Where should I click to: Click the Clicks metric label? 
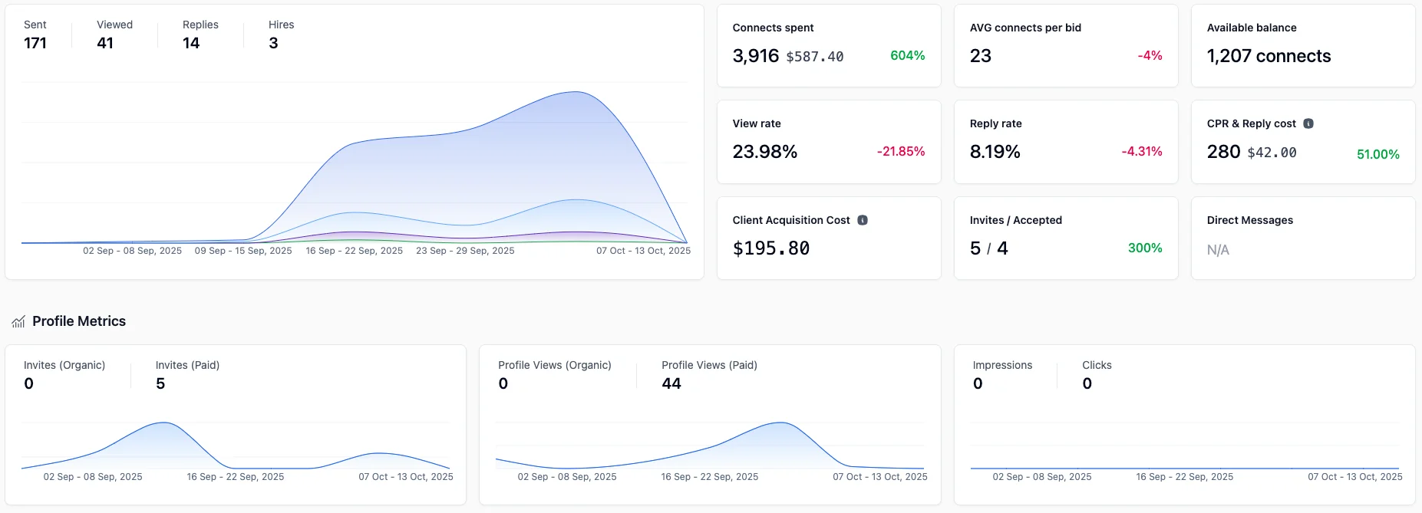tap(1097, 366)
